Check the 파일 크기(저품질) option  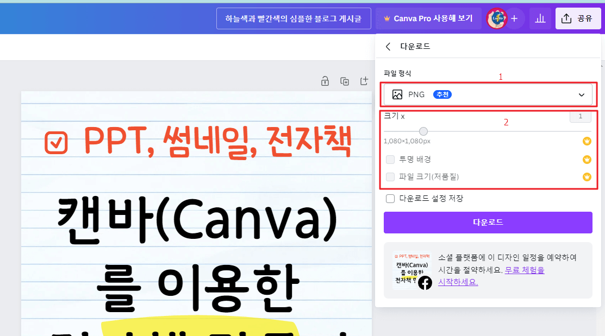pos(390,176)
